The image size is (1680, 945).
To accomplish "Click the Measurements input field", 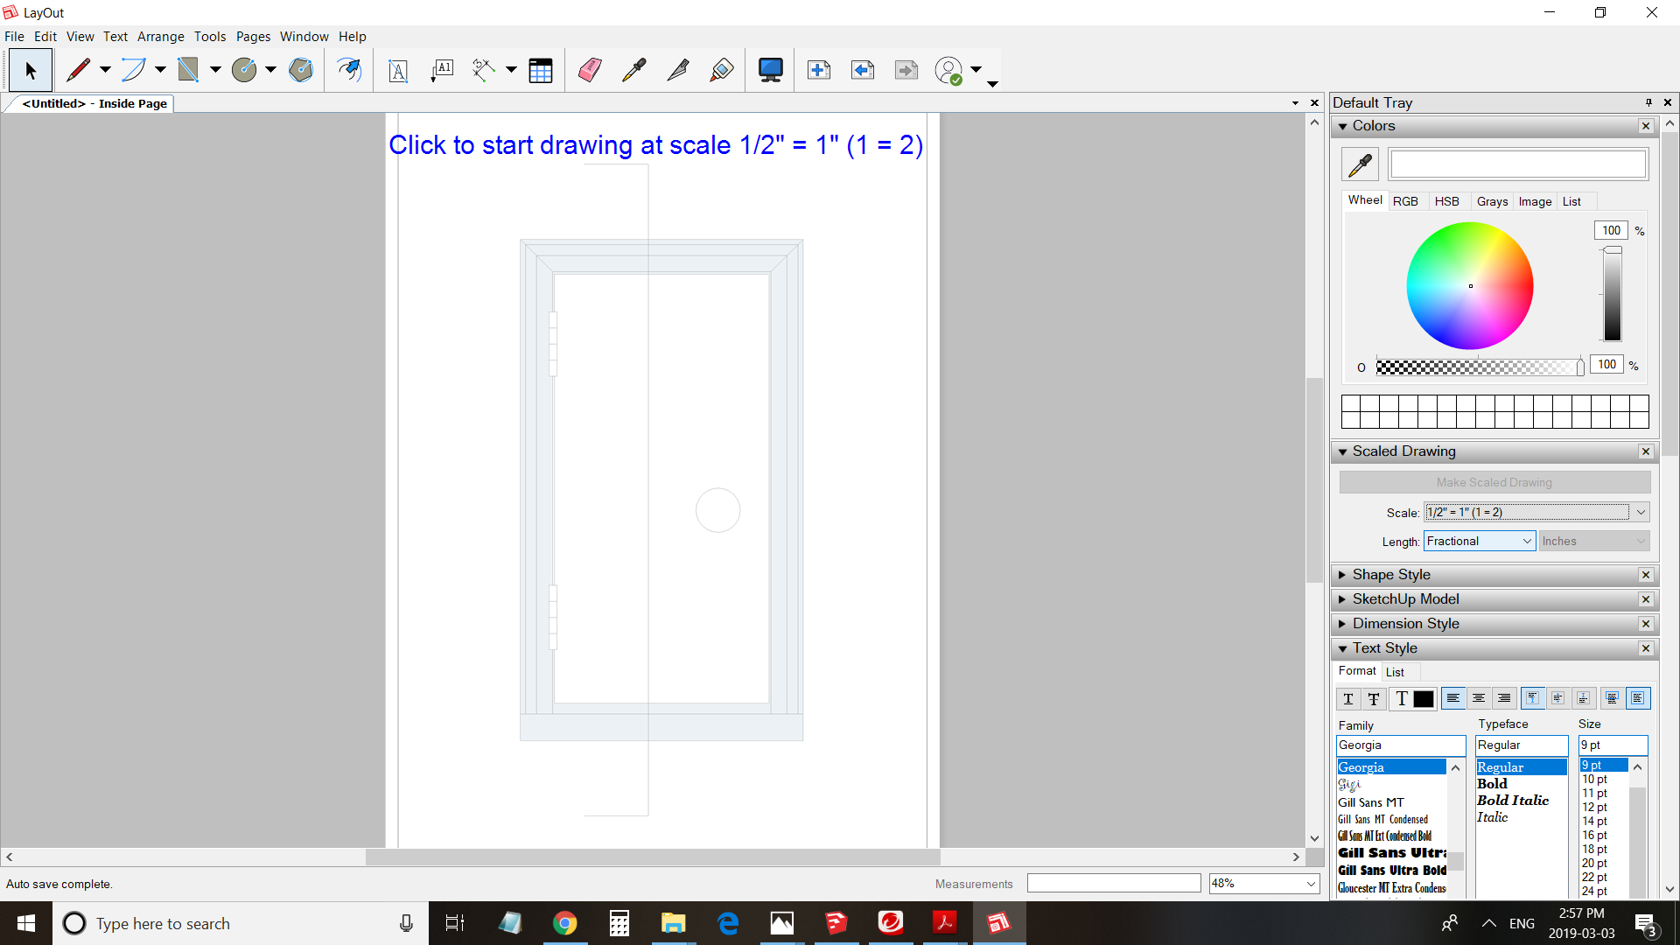I will point(1113,884).
